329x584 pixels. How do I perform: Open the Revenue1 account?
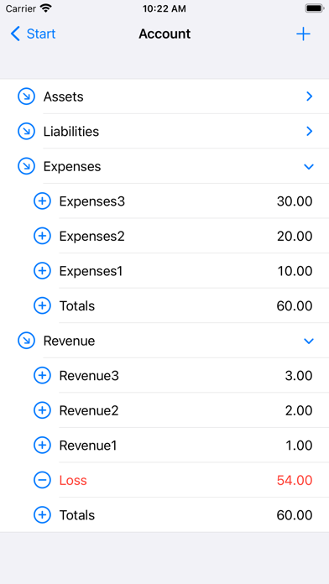88,445
